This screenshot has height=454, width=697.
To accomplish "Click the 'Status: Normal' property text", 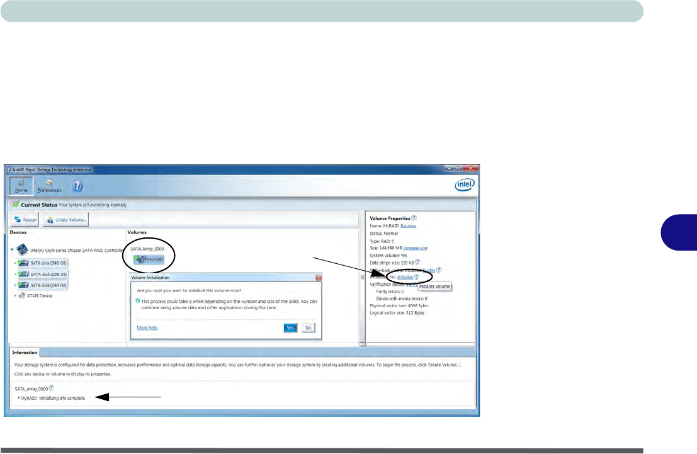I will 384,234.
